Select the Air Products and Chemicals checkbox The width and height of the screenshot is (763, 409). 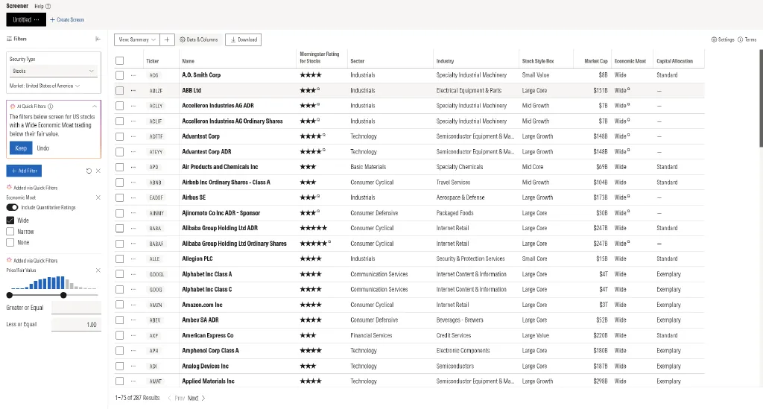120,167
